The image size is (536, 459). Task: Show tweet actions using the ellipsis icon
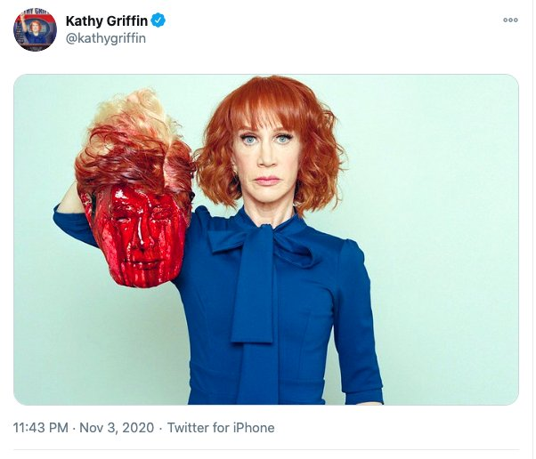click(510, 20)
